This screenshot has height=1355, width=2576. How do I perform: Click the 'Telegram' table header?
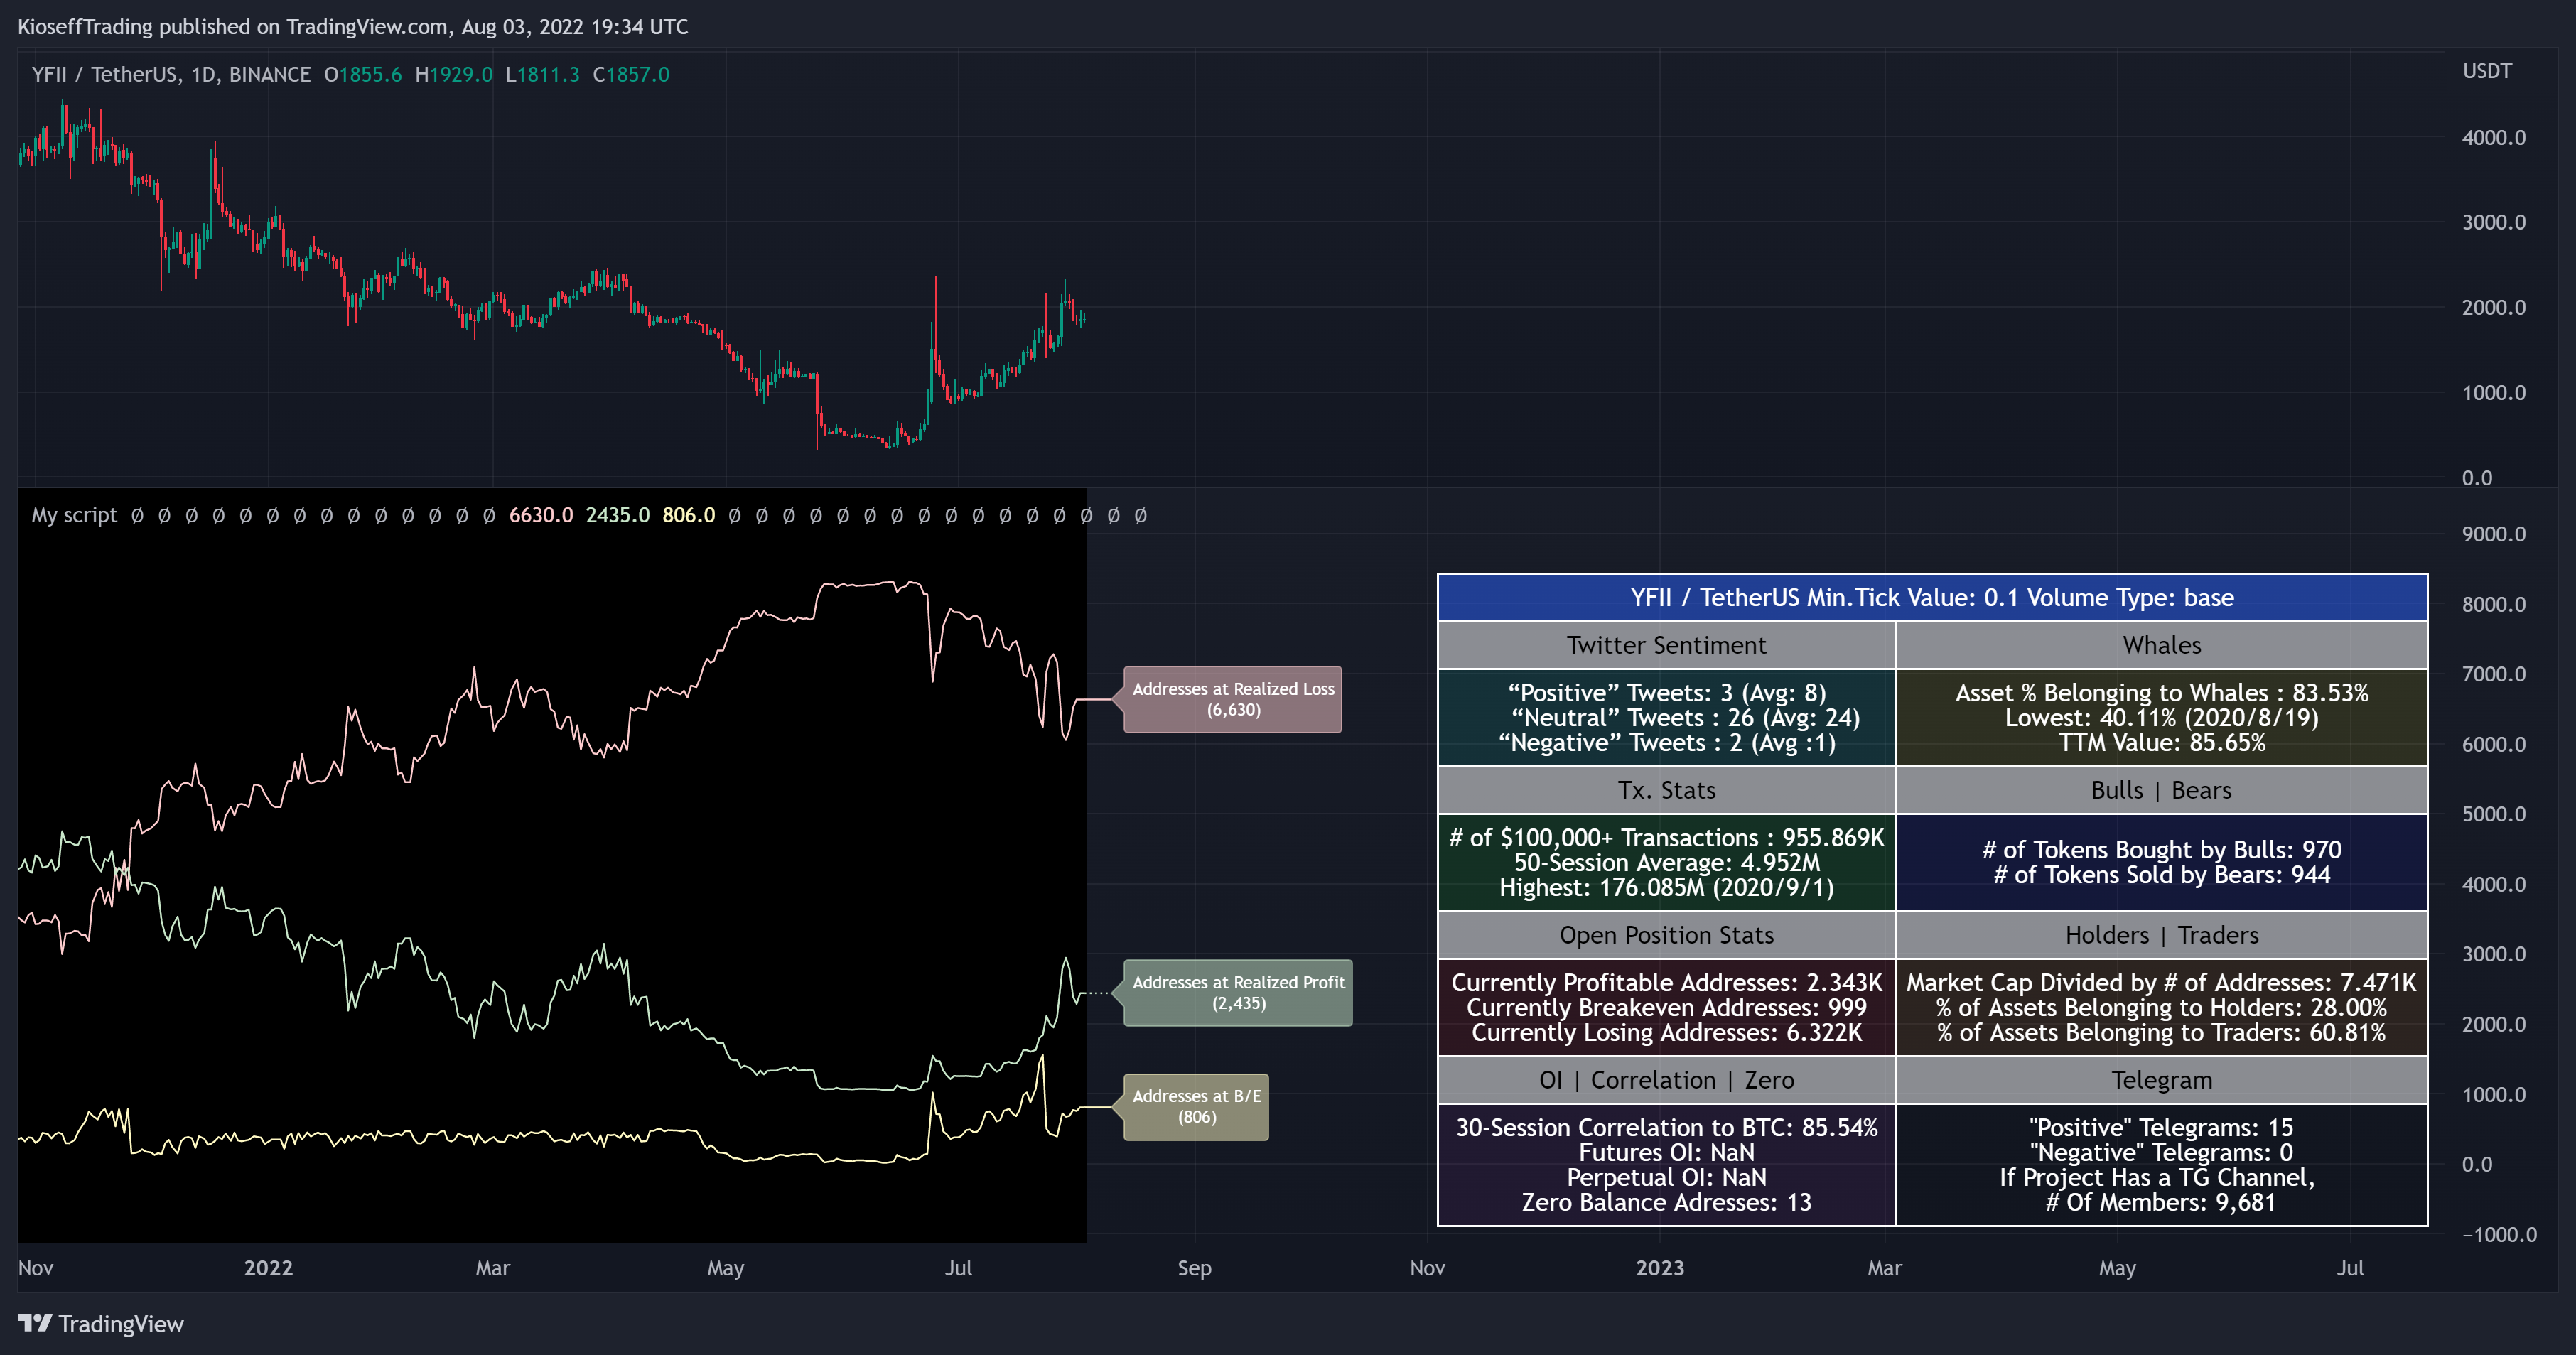point(2161,1081)
